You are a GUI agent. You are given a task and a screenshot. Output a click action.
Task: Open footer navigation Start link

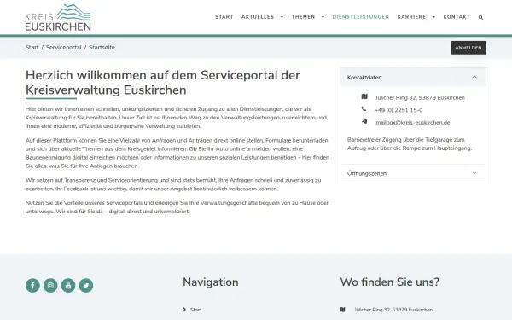tap(196, 310)
